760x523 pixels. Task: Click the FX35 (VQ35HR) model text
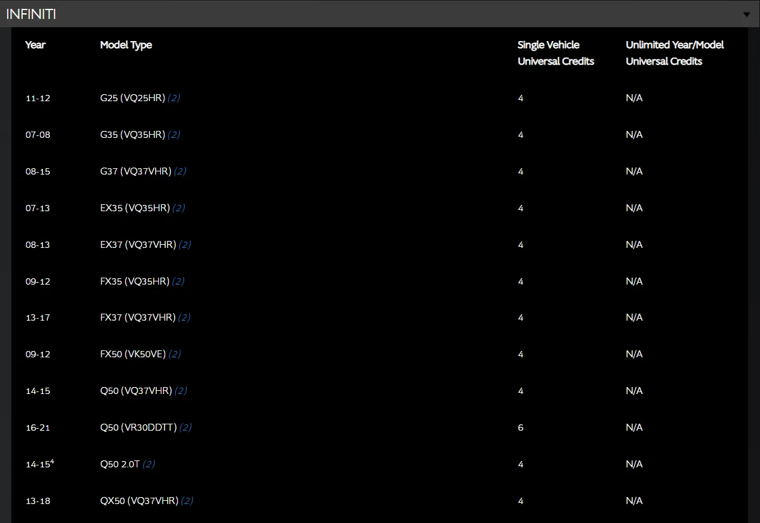pos(135,281)
